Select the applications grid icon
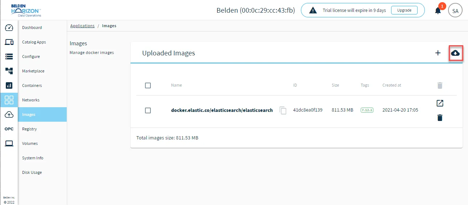This screenshot has width=468, height=205. [x=9, y=100]
